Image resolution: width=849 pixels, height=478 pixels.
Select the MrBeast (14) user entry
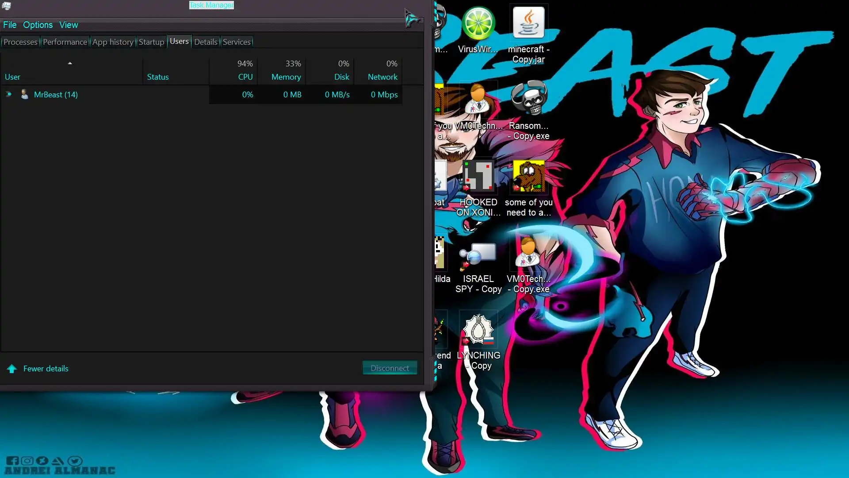(x=56, y=95)
